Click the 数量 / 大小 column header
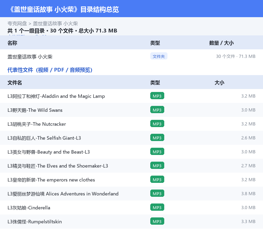The height and width of the screenshot is (237, 263). click(221, 43)
